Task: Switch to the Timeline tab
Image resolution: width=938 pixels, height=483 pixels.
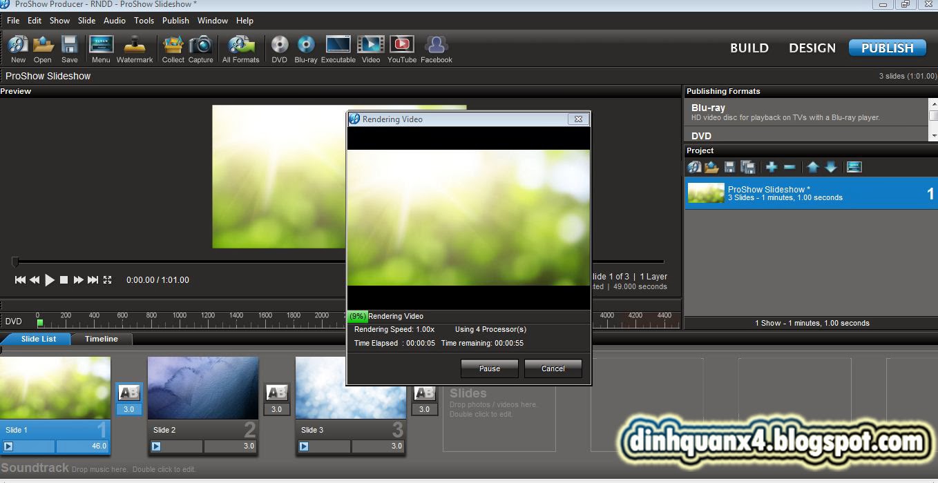Action: pos(102,339)
